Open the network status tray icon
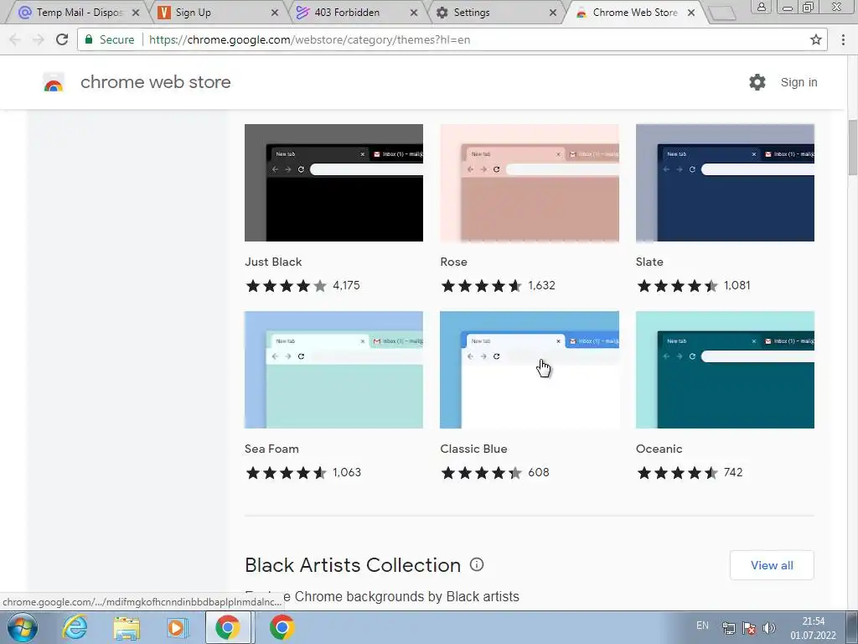Screen dimensions: 858x644 point(728,627)
